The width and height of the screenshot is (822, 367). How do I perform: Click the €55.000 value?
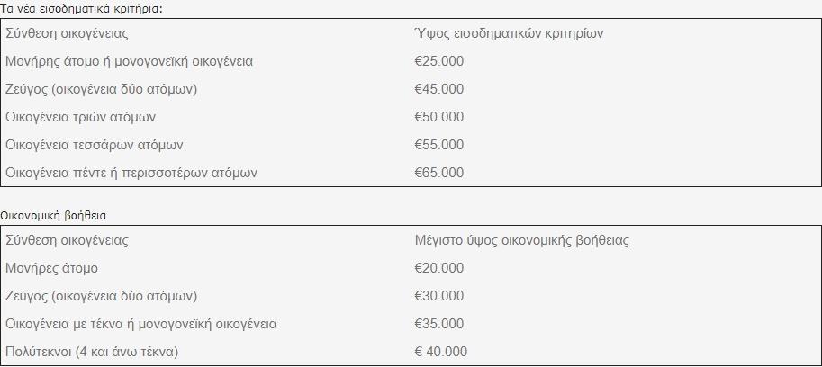[x=439, y=145]
